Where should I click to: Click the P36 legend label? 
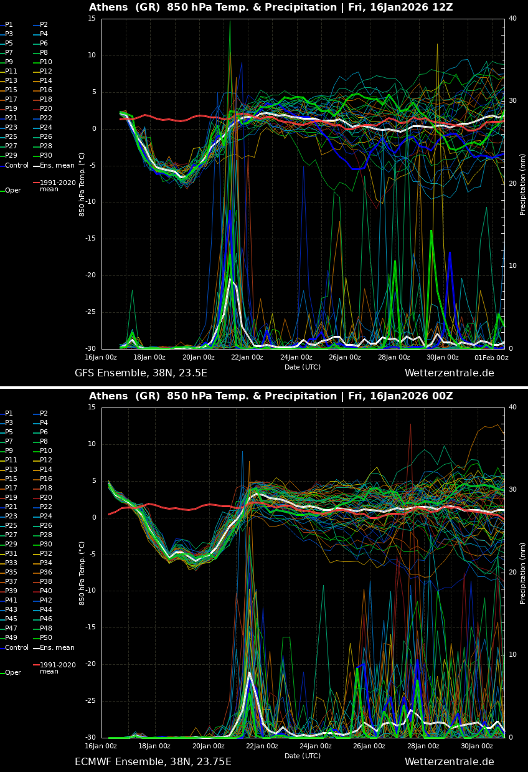tap(45, 573)
